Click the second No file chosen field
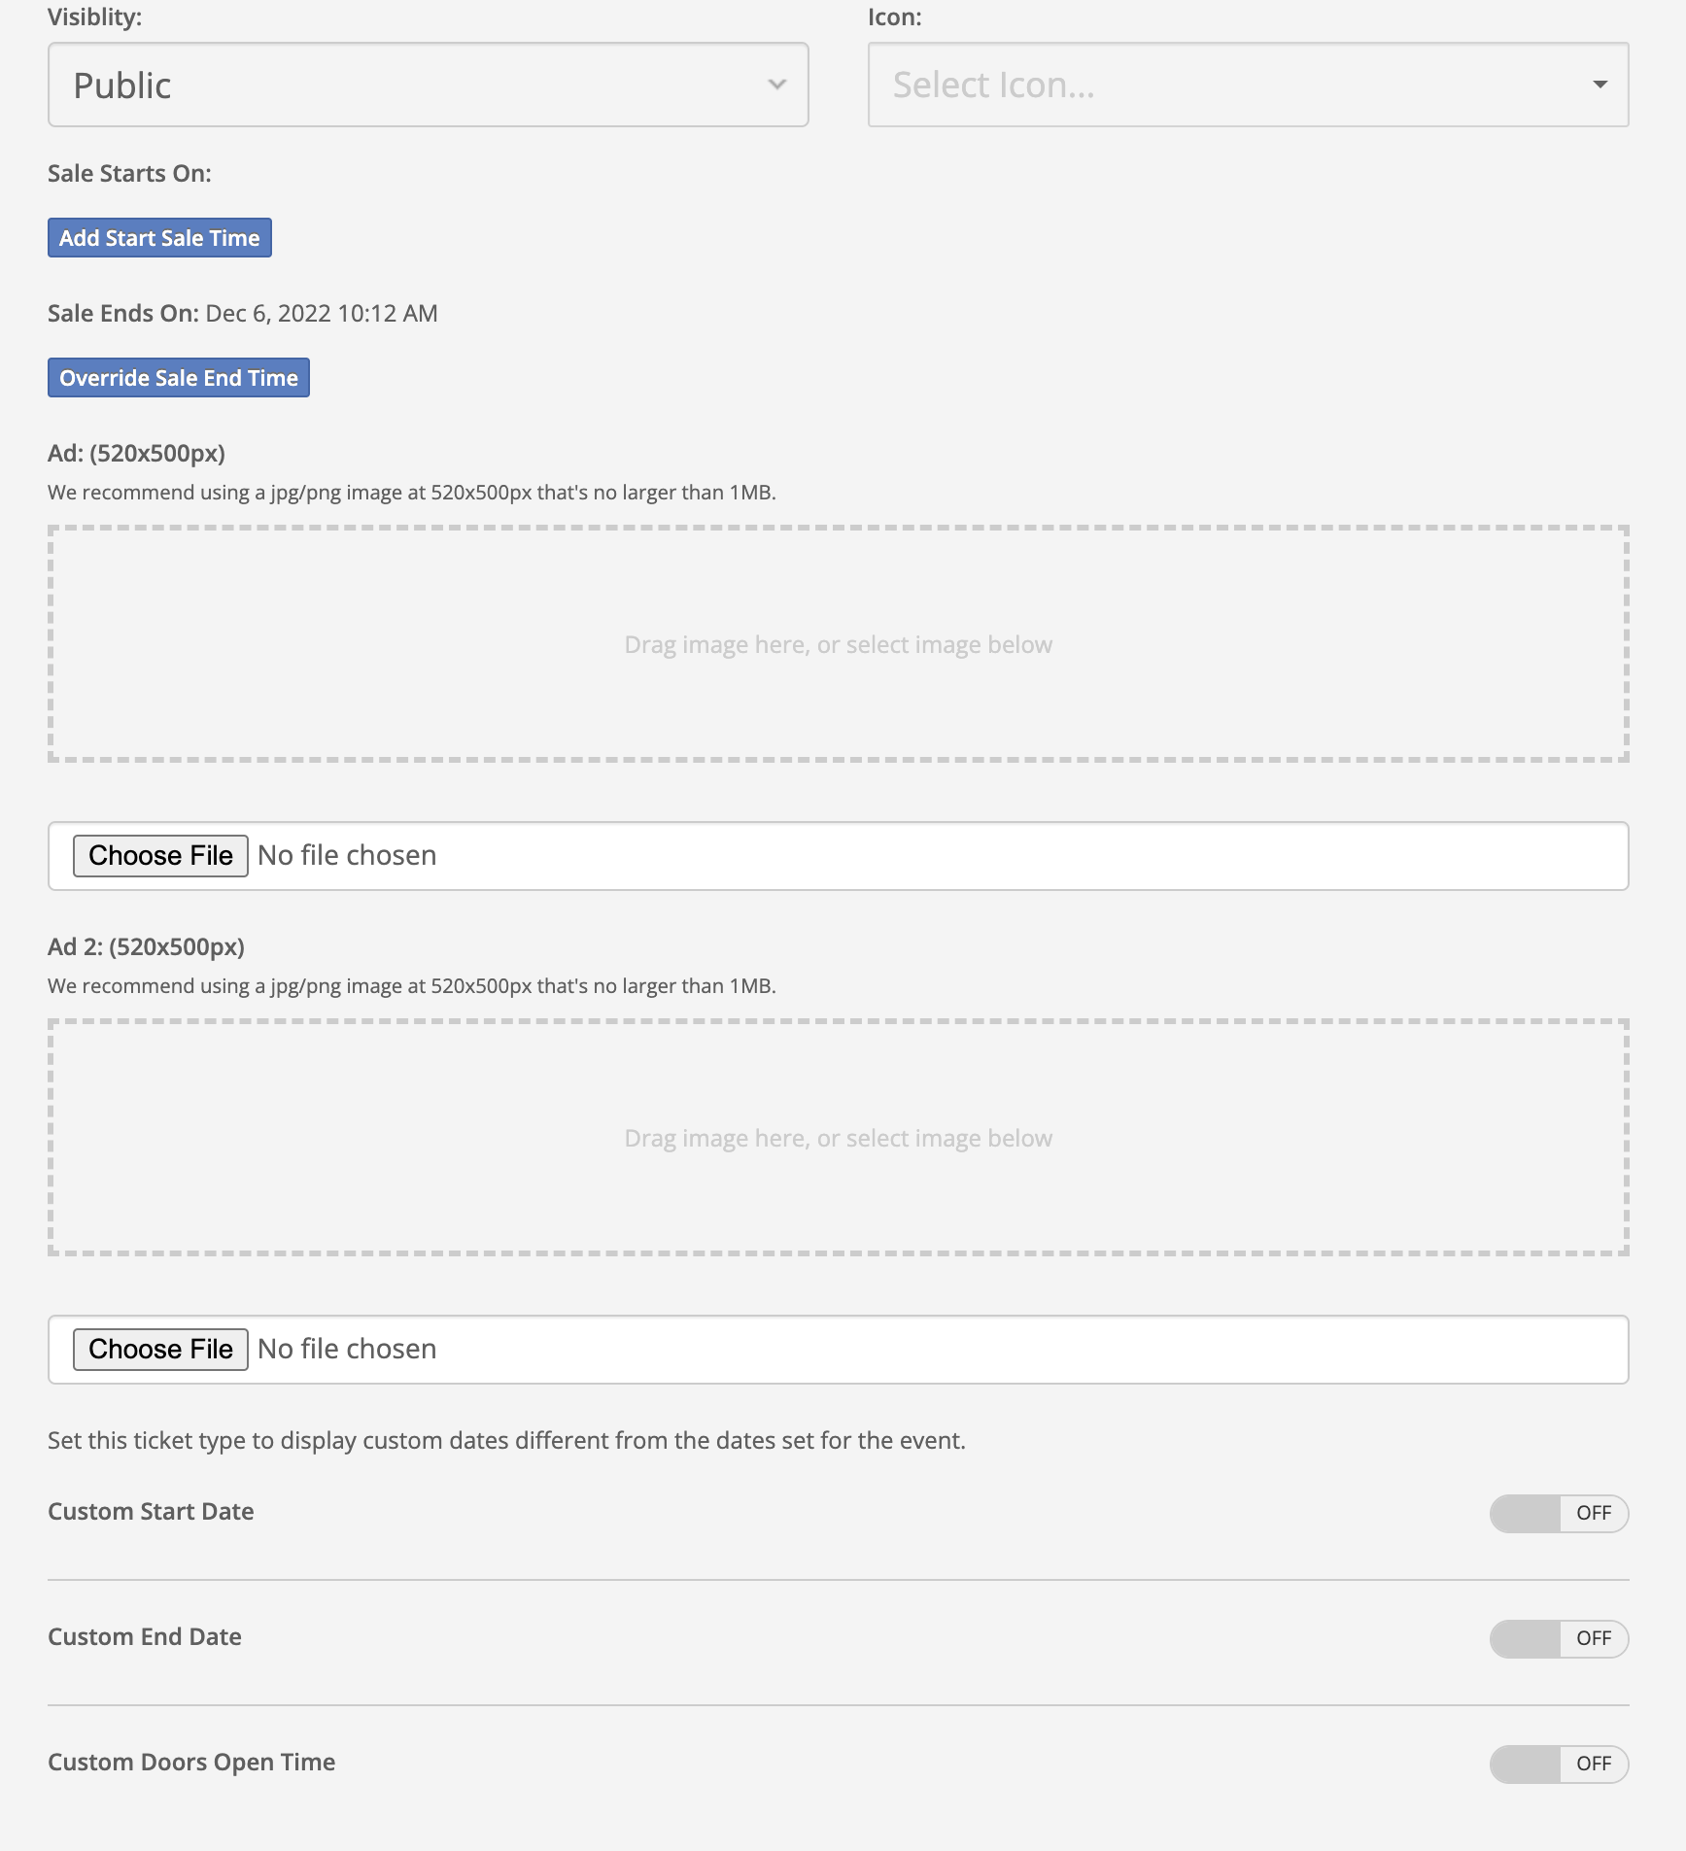Image resolution: width=1686 pixels, height=1851 pixels. click(x=346, y=1349)
